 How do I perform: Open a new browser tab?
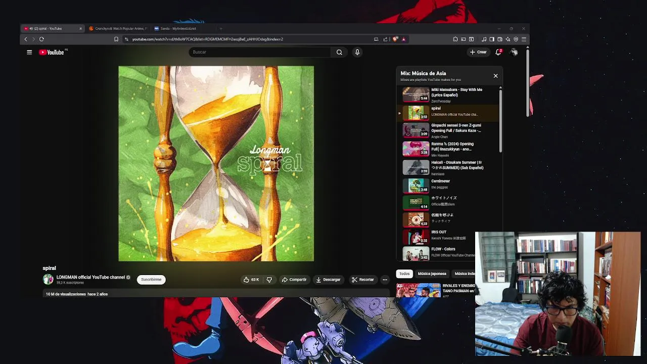tap(221, 28)
